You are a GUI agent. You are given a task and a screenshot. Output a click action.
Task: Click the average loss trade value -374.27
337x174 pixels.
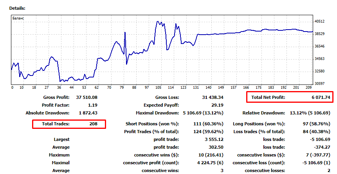(321, 147)
